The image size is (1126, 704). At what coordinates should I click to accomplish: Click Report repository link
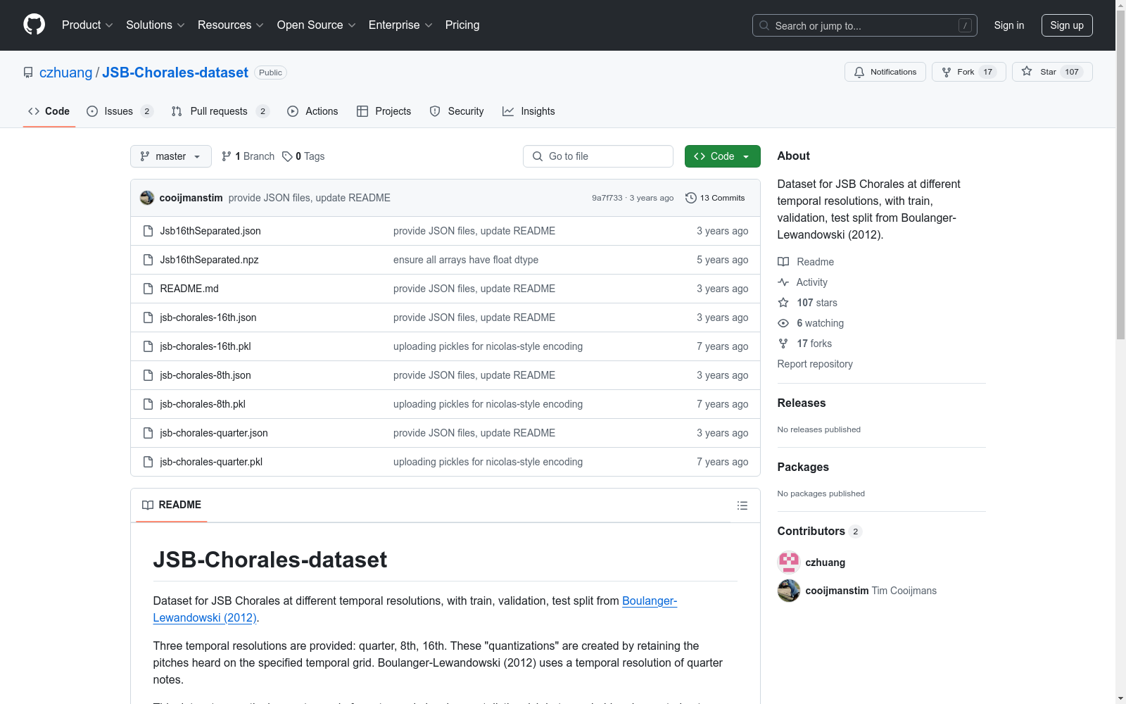tap(815, 364)
